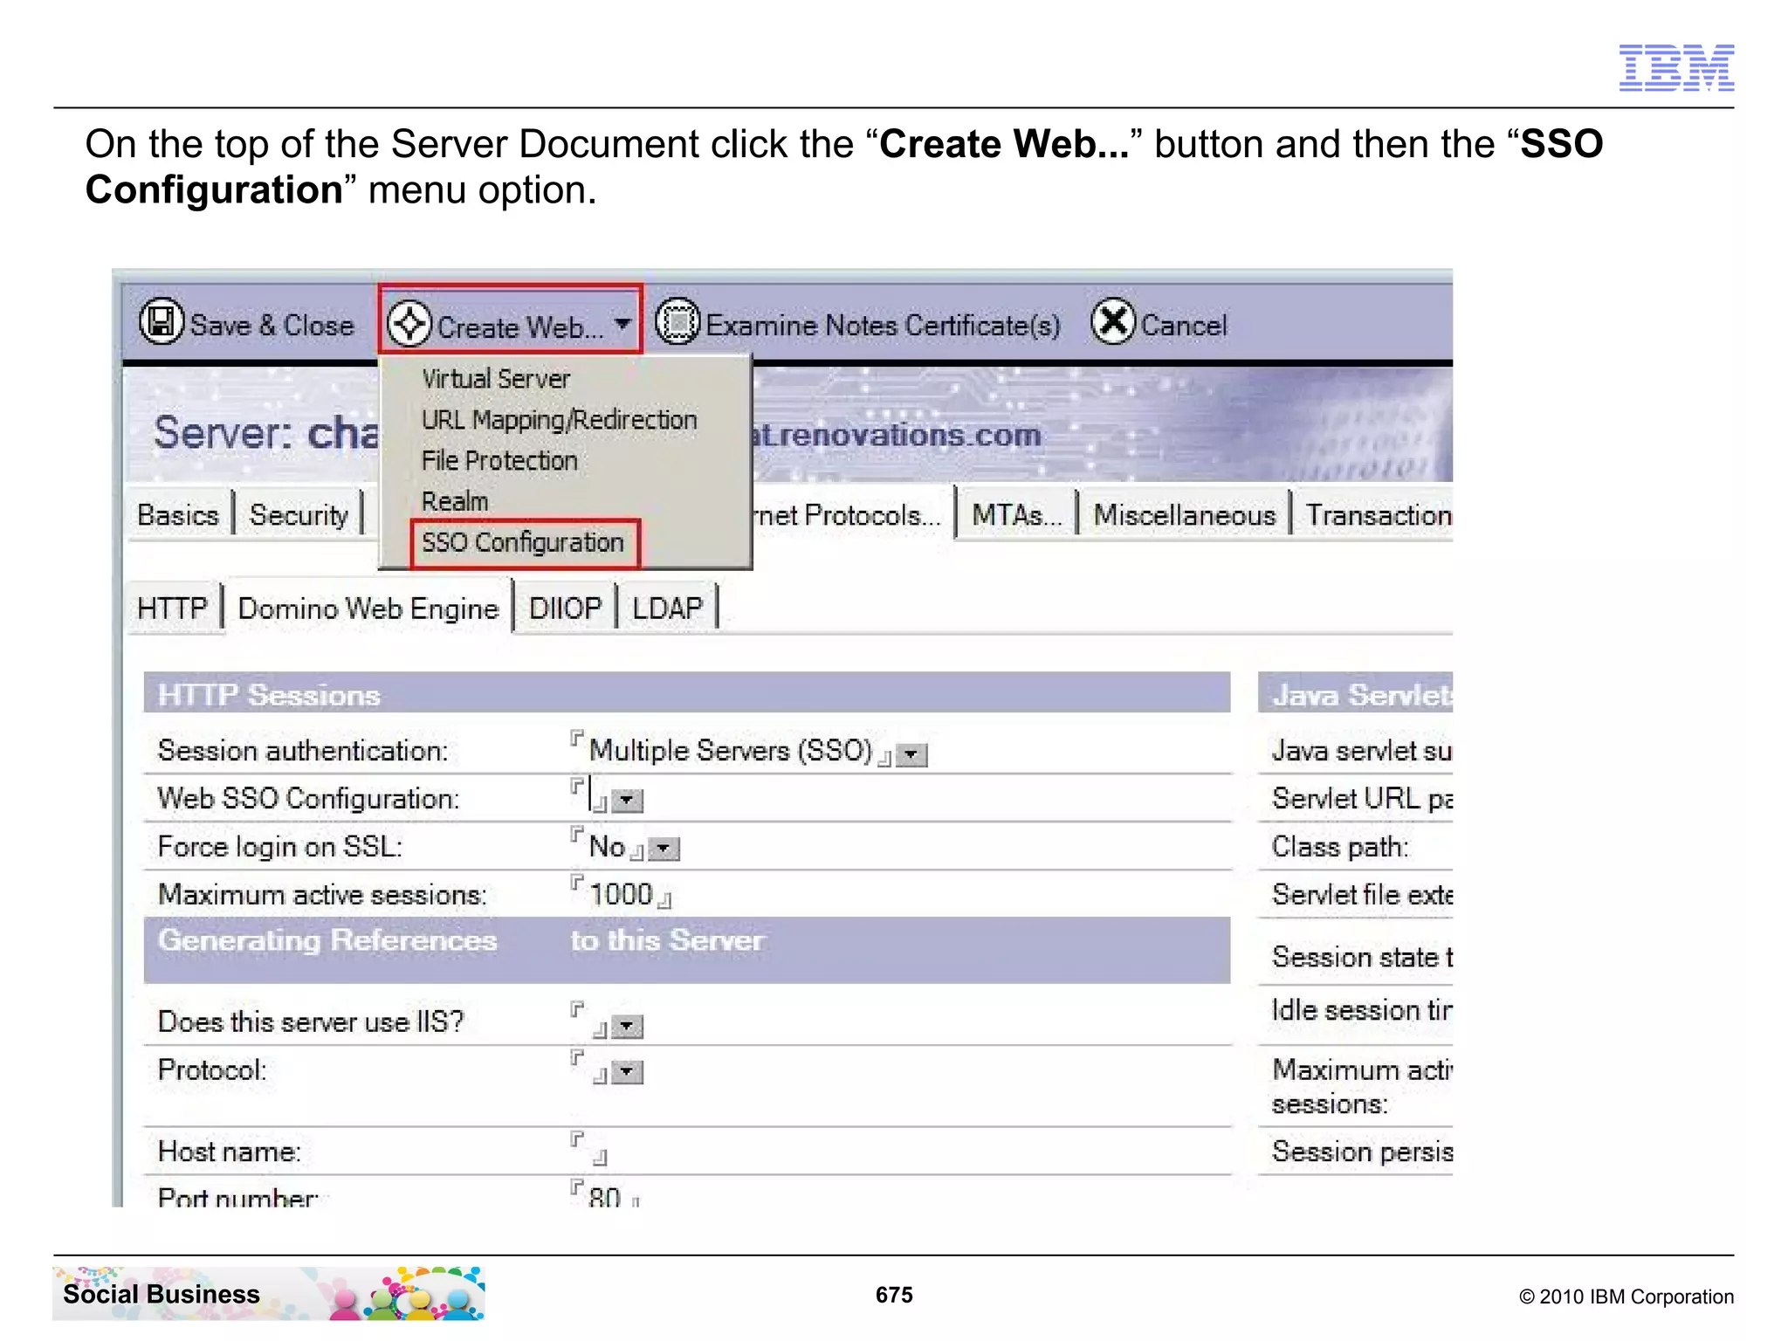
Task: Click the Force login on SSL label
Action: pos(280,847)
